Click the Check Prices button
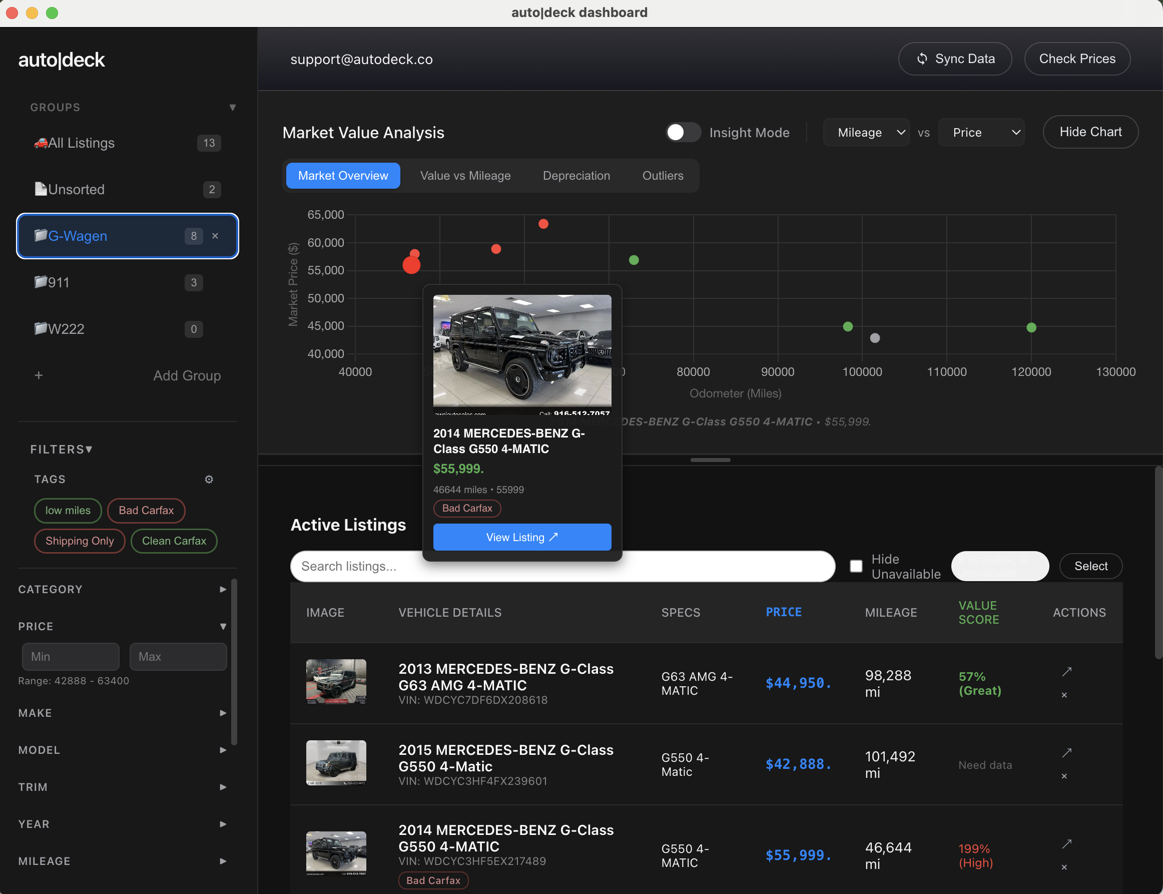This screenshot has height=894, width=1163. [x=1077, y=59]
